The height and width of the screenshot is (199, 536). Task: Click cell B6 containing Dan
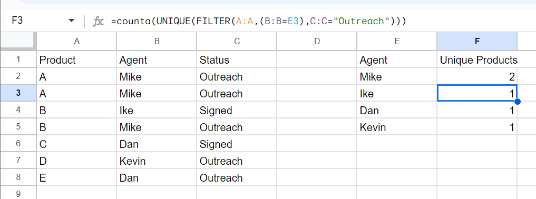[x=157, y=143]
